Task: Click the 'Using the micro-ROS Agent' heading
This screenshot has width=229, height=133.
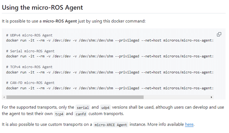Action: click(42, 7)
